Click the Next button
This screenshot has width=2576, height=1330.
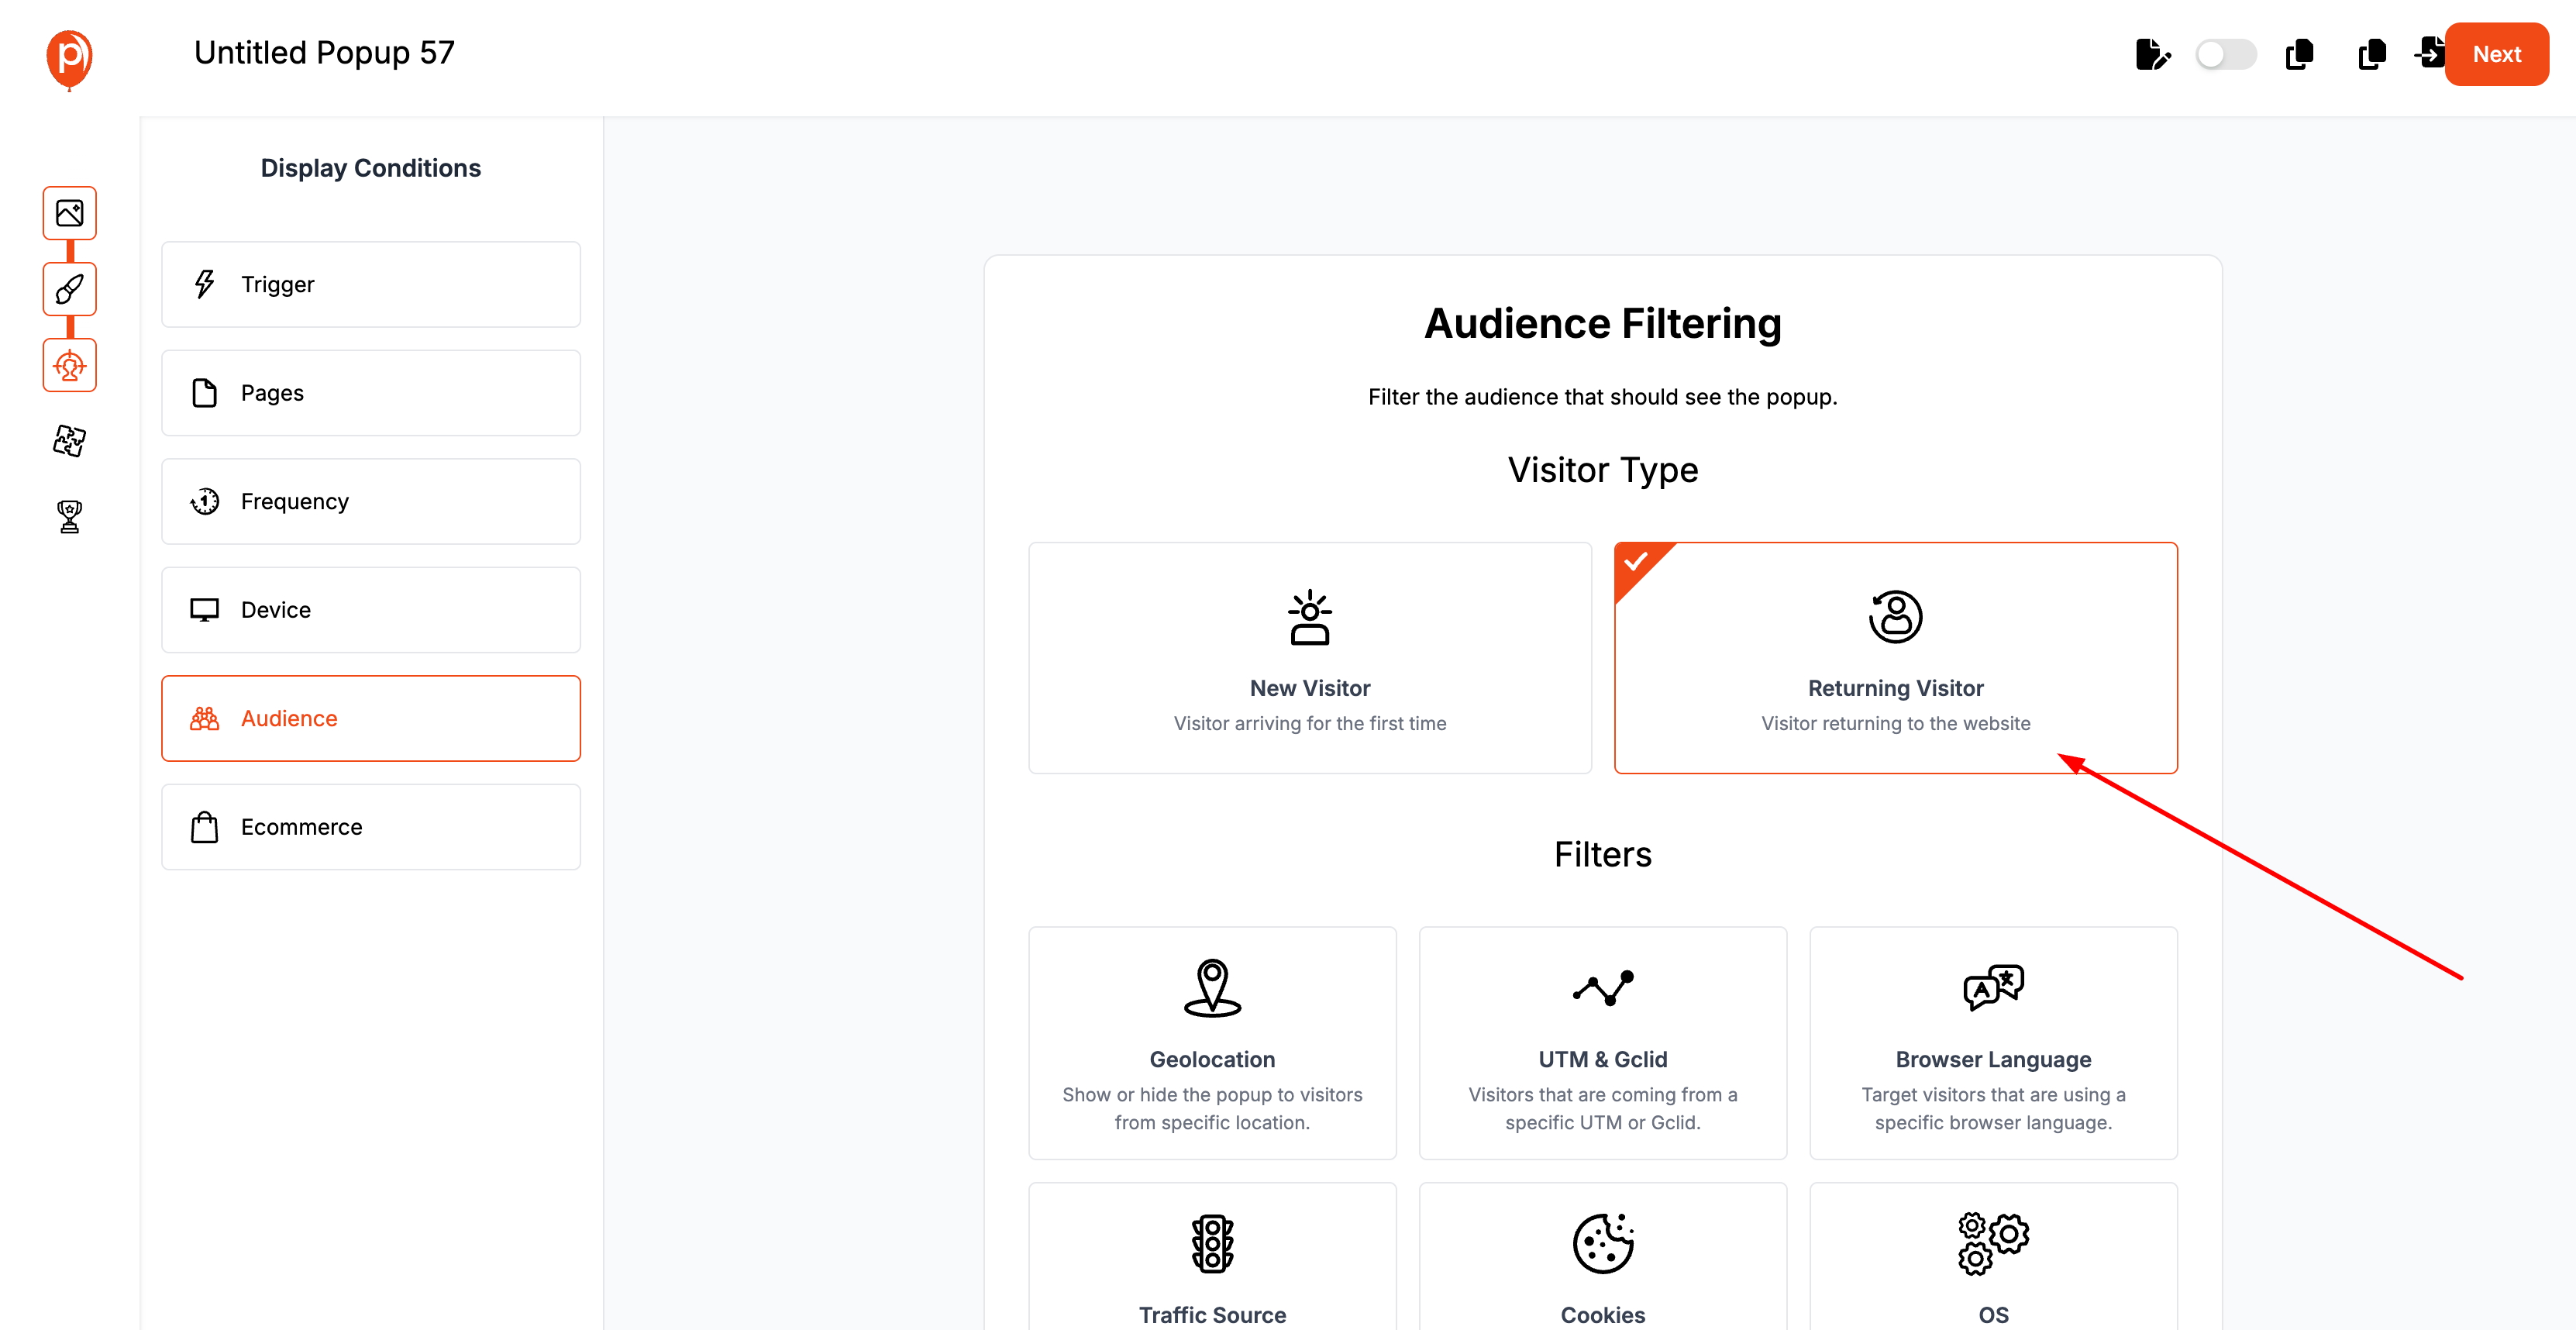coord(2497,54)
